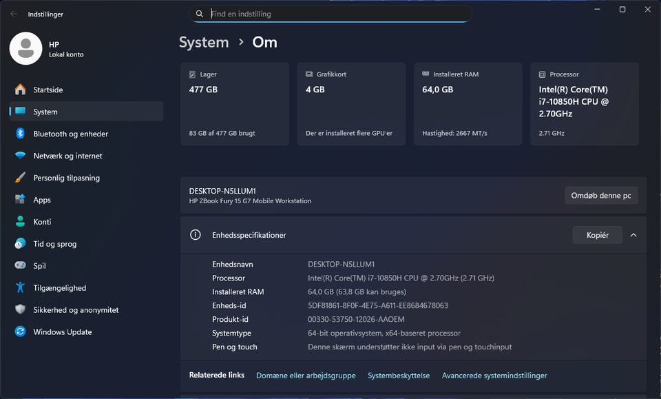Click the search magnifier icon

200,14
